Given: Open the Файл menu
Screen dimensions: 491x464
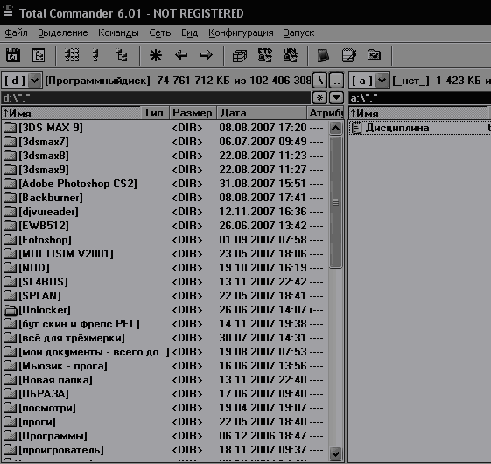Looking at the screenshot, I should [16, 32].
